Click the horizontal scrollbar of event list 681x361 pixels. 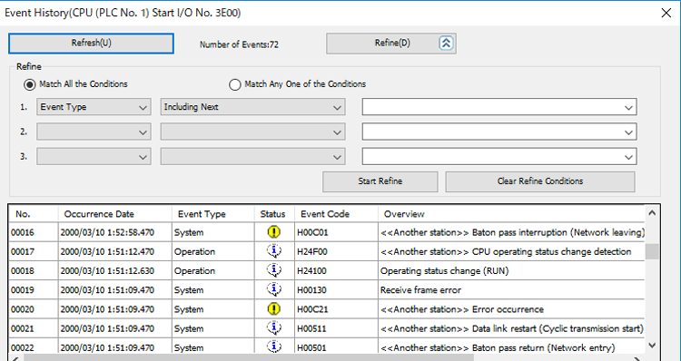point(249,358)
